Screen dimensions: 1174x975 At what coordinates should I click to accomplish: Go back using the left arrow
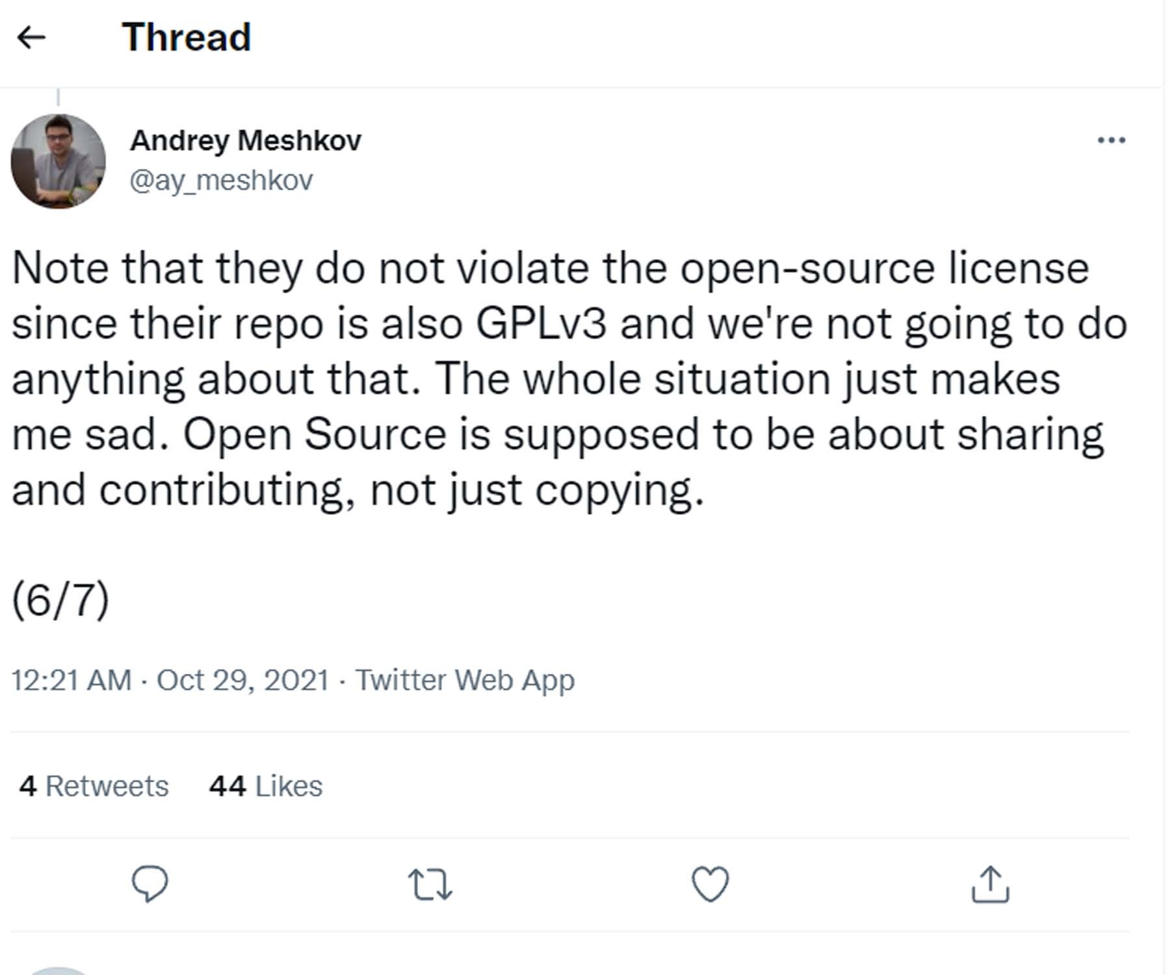coord(31,37)
